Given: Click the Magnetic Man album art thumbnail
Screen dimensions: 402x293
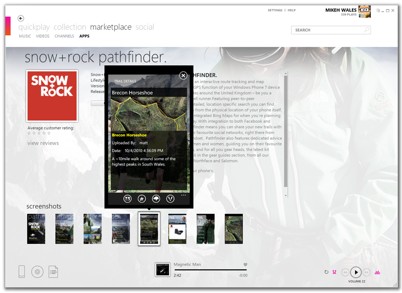Looking at the screenshot, I should point(163,270).
